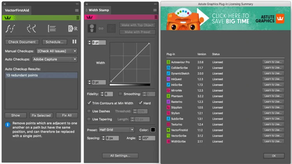
Task: Open the Manual Checkups dropdown
Action: pyautogui.click(x=57, y=51)
